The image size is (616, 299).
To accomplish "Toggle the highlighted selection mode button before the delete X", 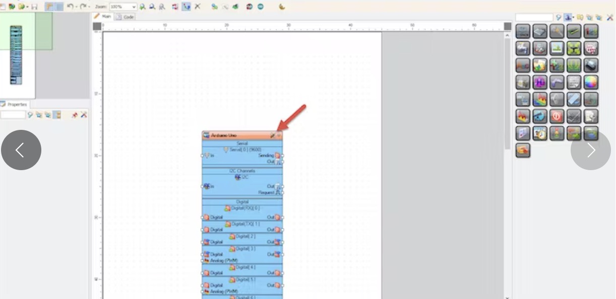I will [186, 7].
